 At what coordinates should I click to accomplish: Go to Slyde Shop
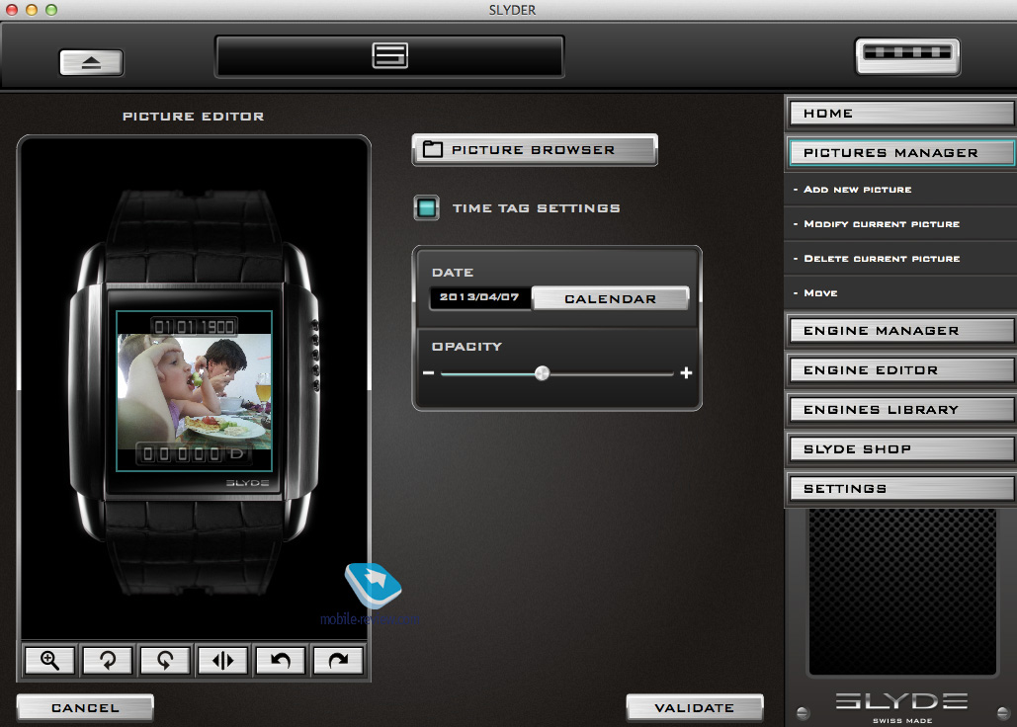point(901,449)
